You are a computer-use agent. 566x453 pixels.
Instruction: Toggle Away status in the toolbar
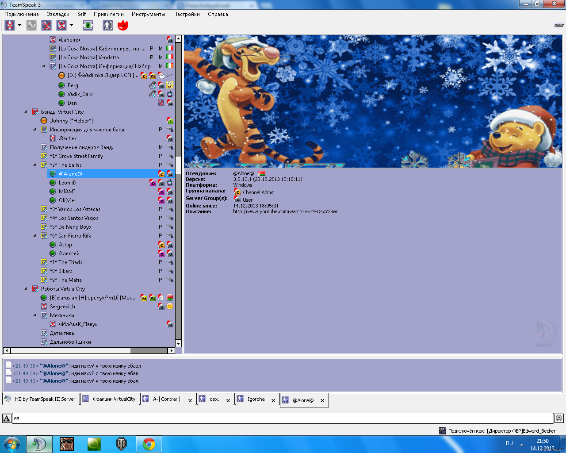10,25
